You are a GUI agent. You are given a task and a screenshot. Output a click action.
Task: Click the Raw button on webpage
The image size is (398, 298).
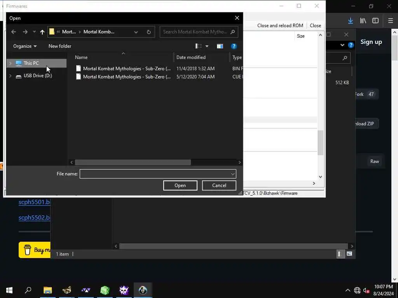374,161
